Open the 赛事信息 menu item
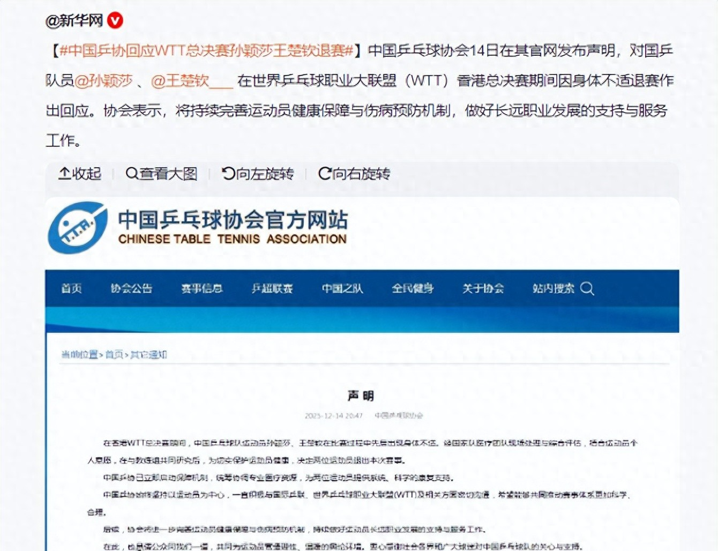Viewport: 718px width, 551px height. tap(201, 288)
